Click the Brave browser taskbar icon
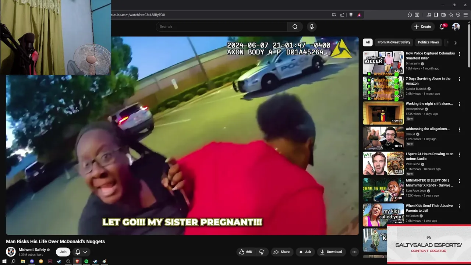This screenshot has height=265, width=471. point(77,261)
